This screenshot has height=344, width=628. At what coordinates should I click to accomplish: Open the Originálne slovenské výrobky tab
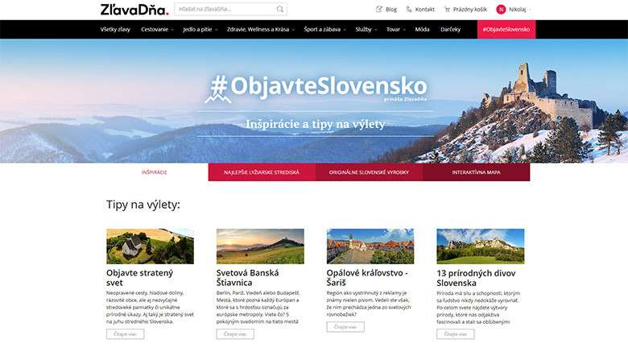pyautogui.click(x=369, y=172)
